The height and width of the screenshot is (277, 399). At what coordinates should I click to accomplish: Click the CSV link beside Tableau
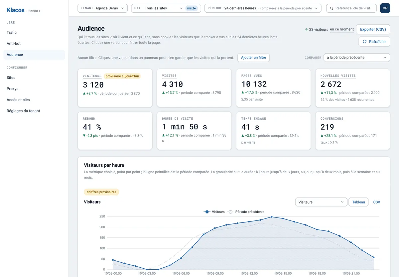(377, 202)
